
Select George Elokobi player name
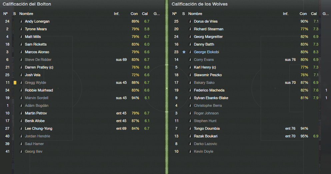[x=206, y=52]
